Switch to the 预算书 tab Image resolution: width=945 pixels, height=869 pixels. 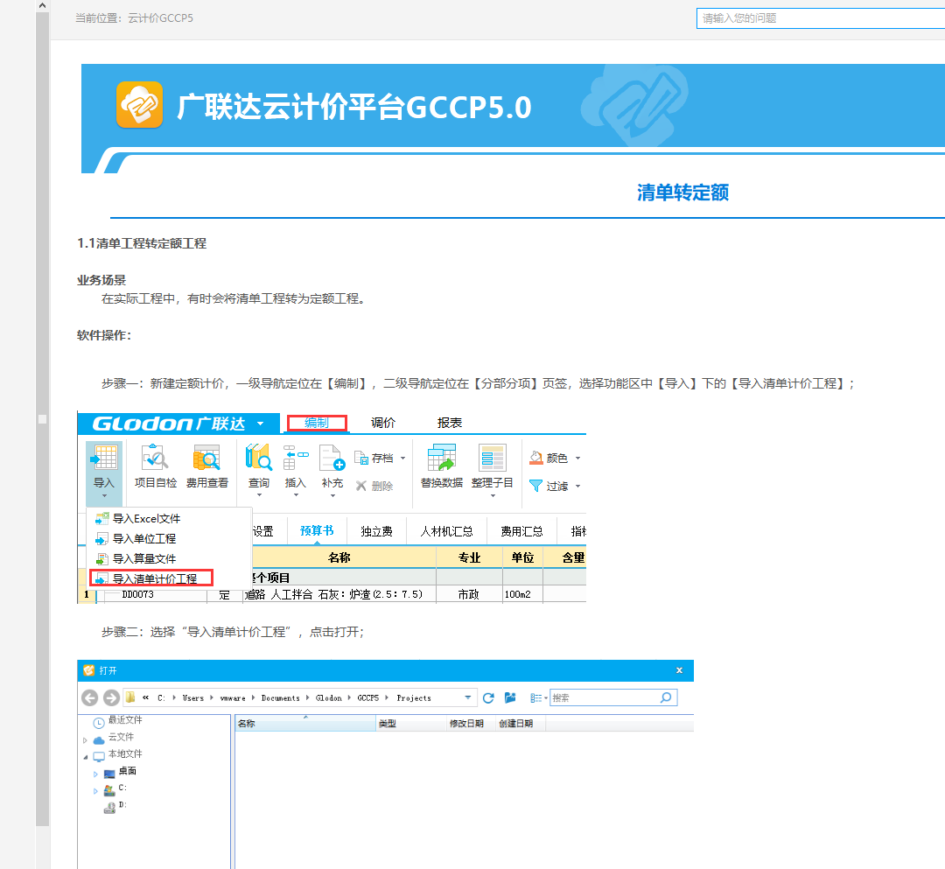tap(317, 531)
